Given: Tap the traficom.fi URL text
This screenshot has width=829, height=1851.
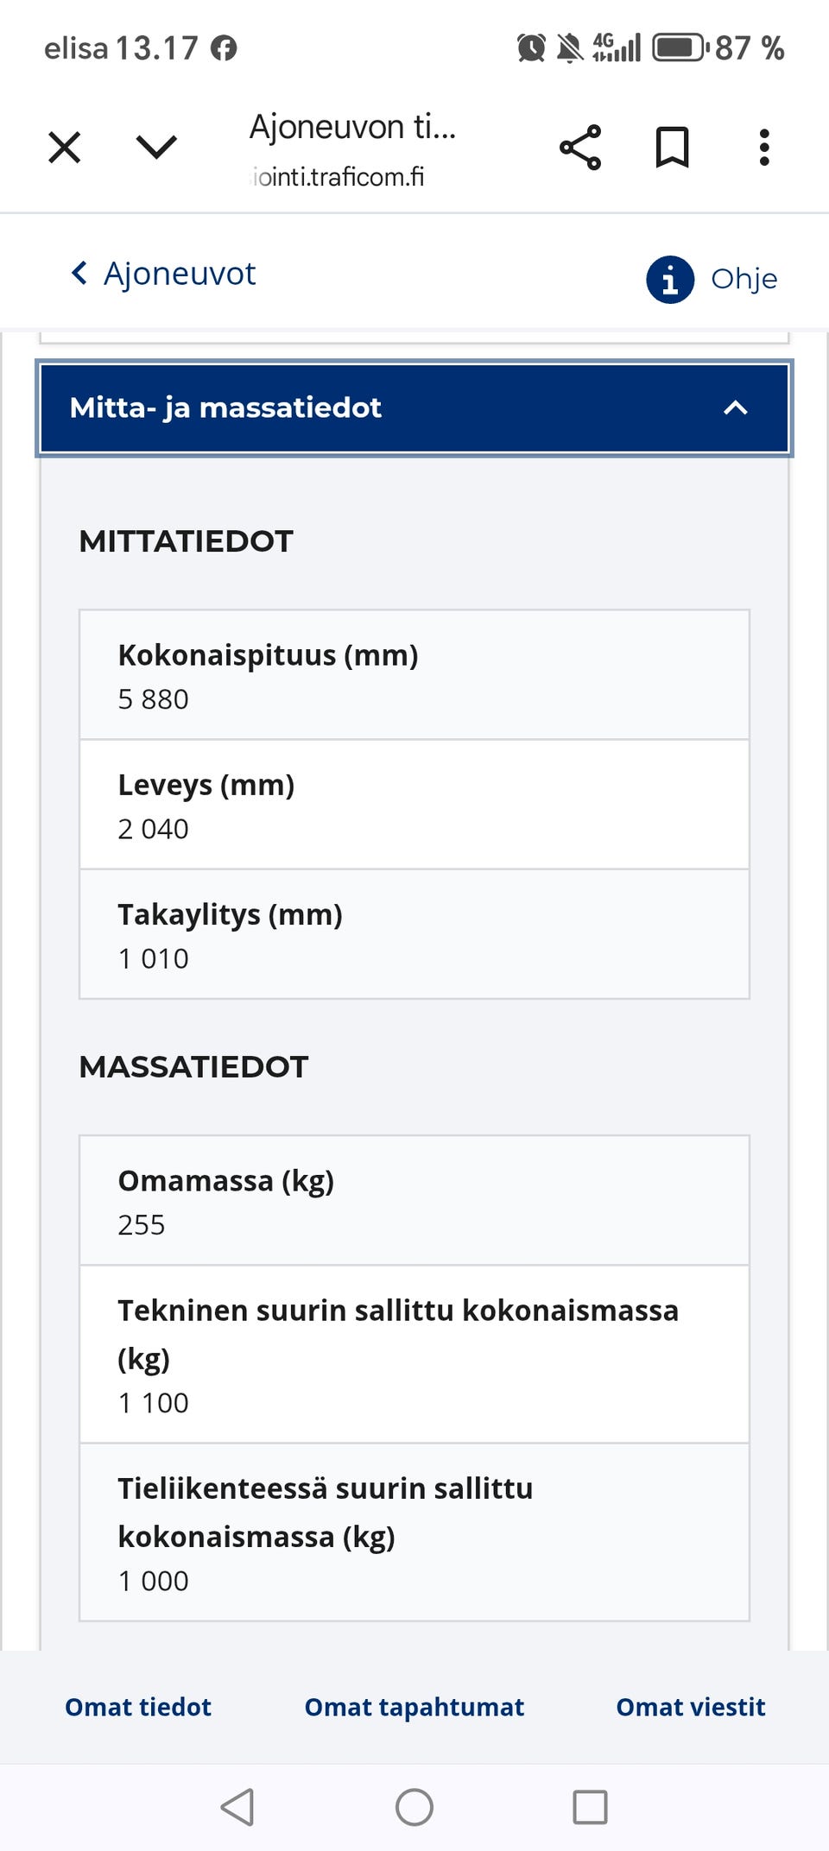Looking at the screenshot, I should pyautogui.click(x=339, y=177).
